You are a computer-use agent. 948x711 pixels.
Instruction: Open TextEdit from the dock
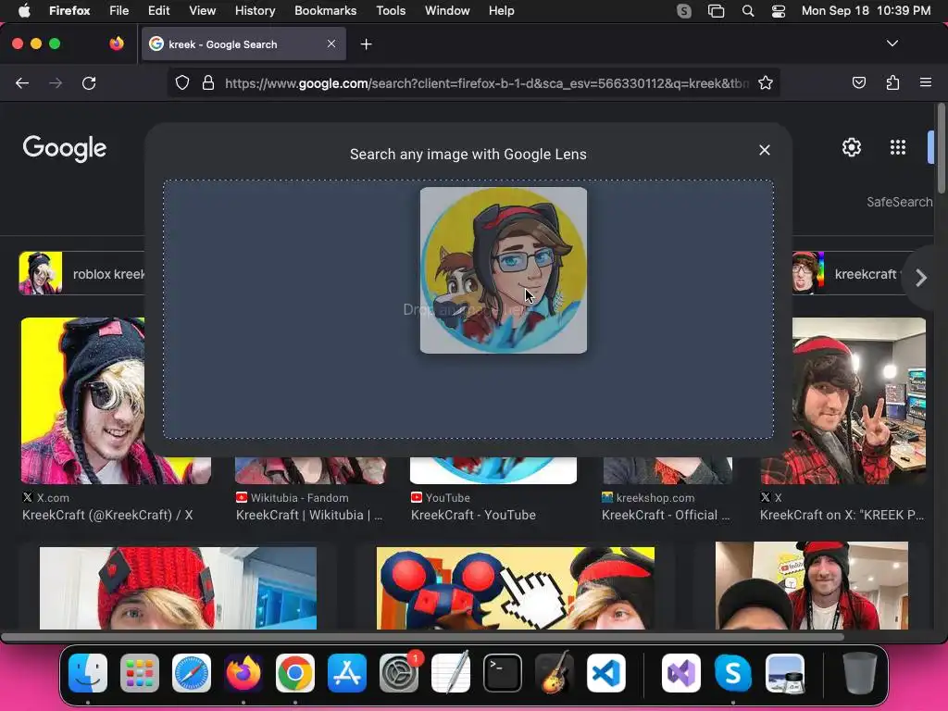pyautogui.click(x=451, y=673)
